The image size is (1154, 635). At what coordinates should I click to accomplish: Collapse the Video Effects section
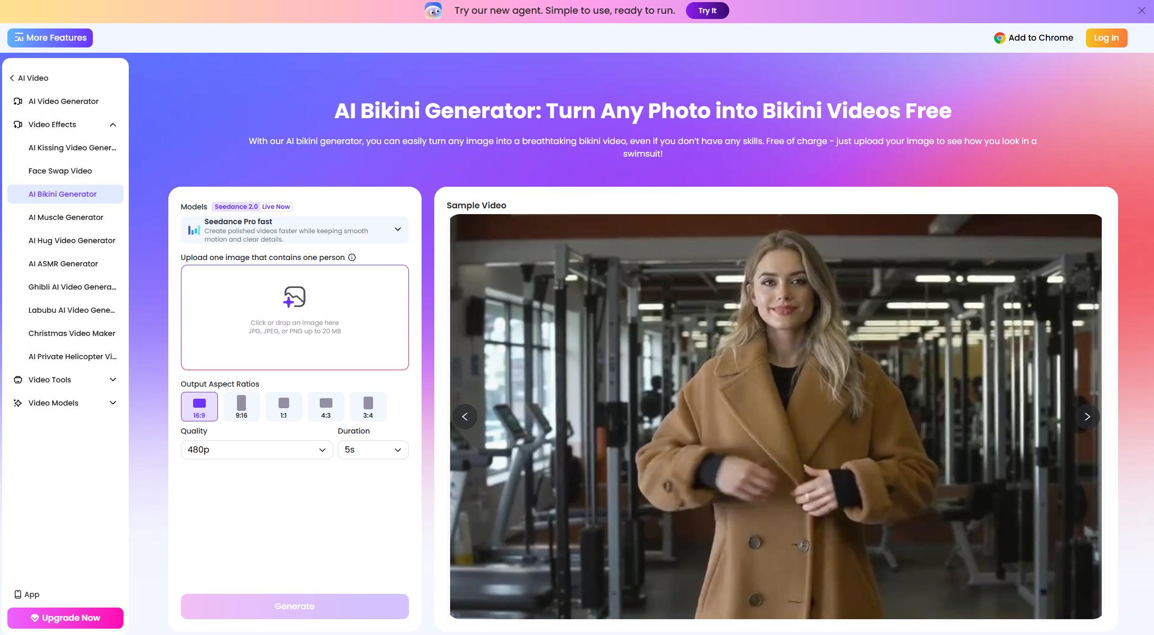click(113, 124)
